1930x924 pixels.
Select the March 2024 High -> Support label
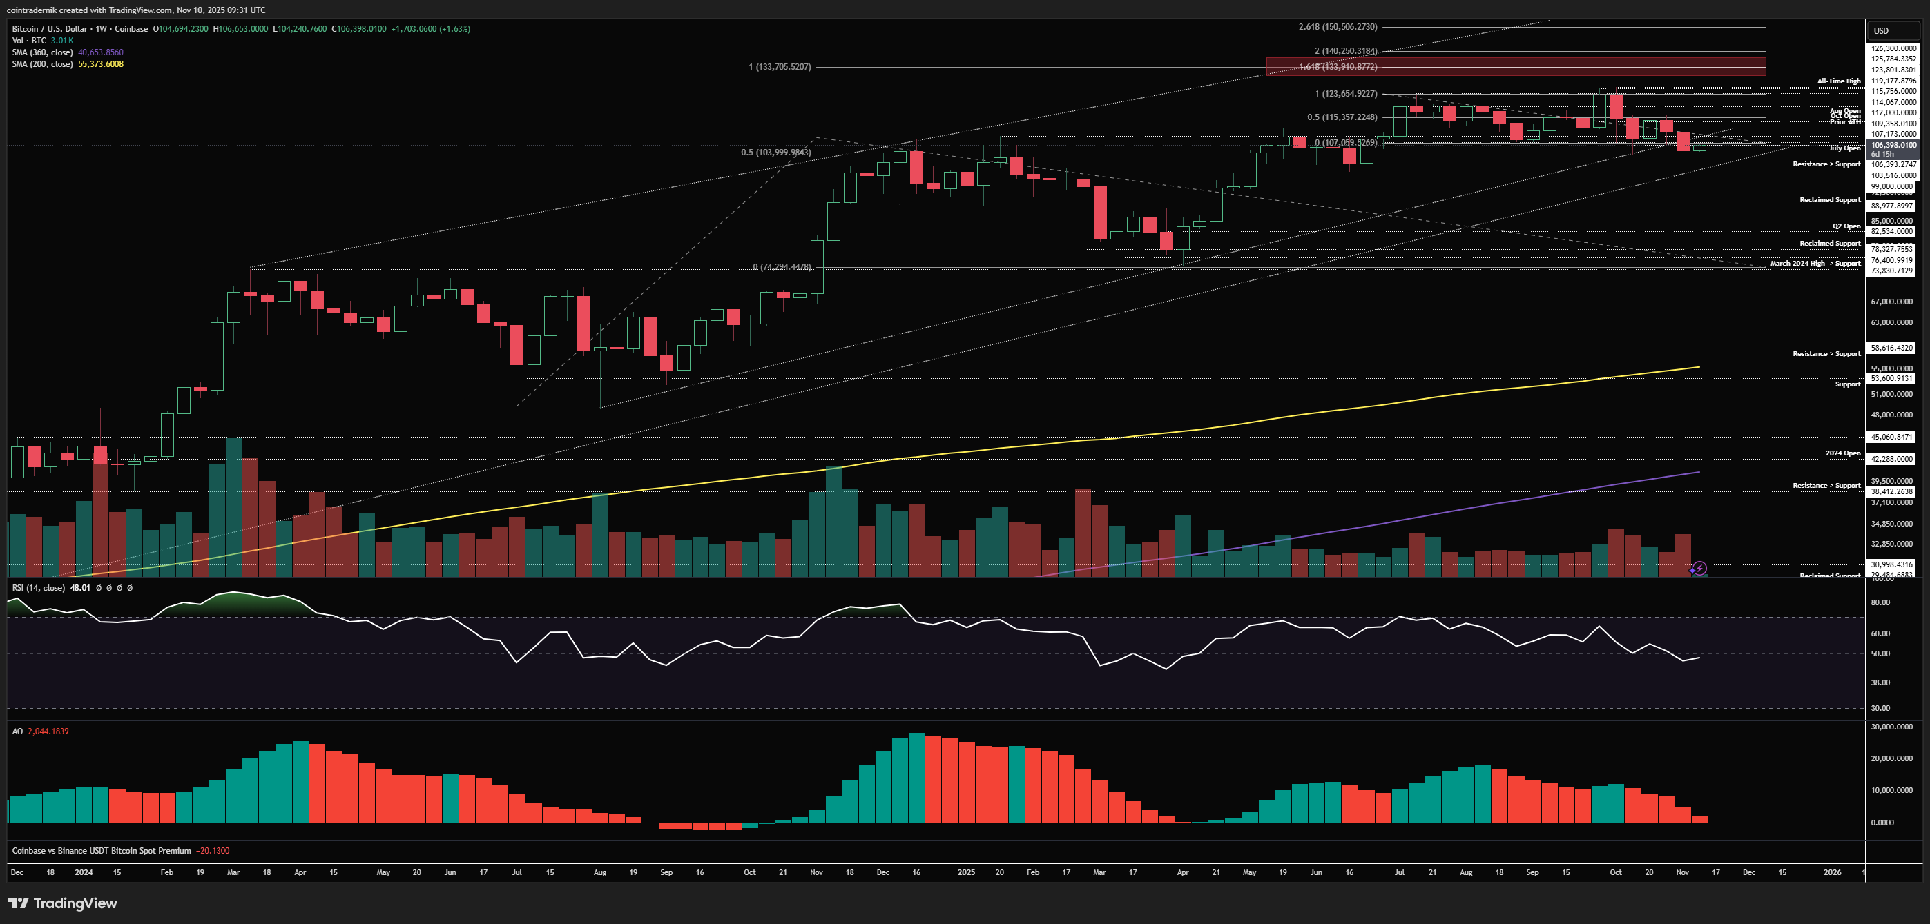(x=1815, y=264)
